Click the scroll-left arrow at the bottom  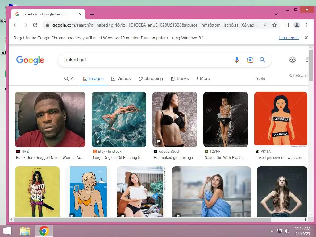click(x=11, y=219)
